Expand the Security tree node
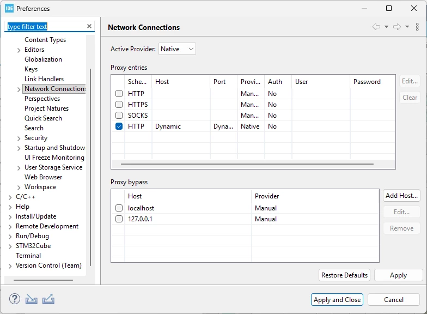Viewport: 427px width, 314px height. tap(19, 138)
